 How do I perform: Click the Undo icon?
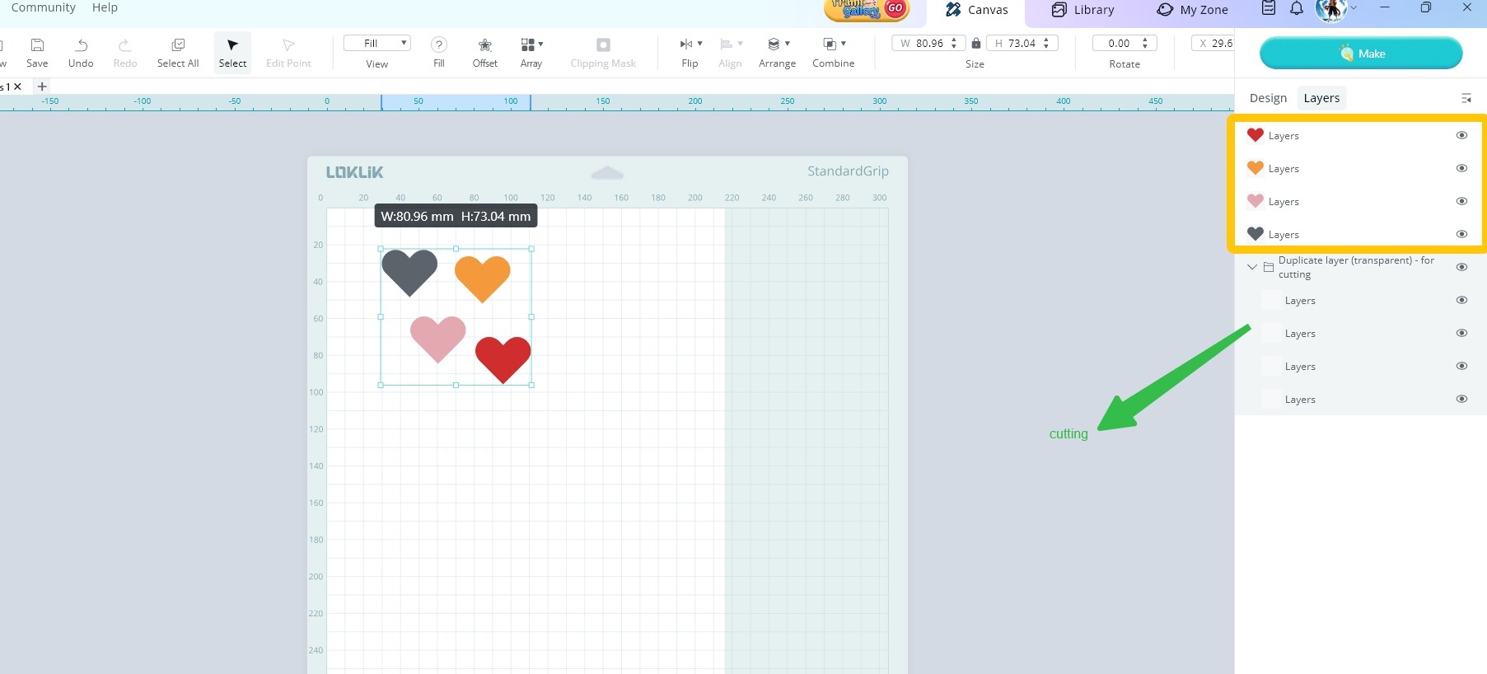coord(81,45)
